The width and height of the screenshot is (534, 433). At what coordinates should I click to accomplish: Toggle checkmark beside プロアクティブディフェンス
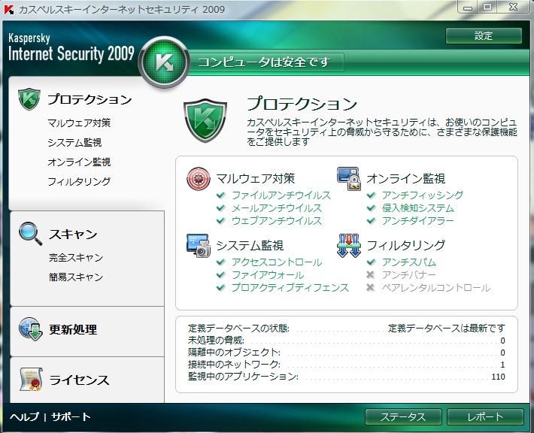[220, 288]
